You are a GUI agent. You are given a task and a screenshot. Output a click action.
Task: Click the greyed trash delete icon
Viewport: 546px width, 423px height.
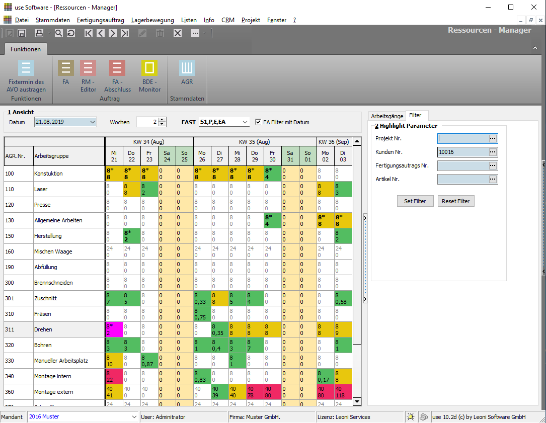pos(160,33)
